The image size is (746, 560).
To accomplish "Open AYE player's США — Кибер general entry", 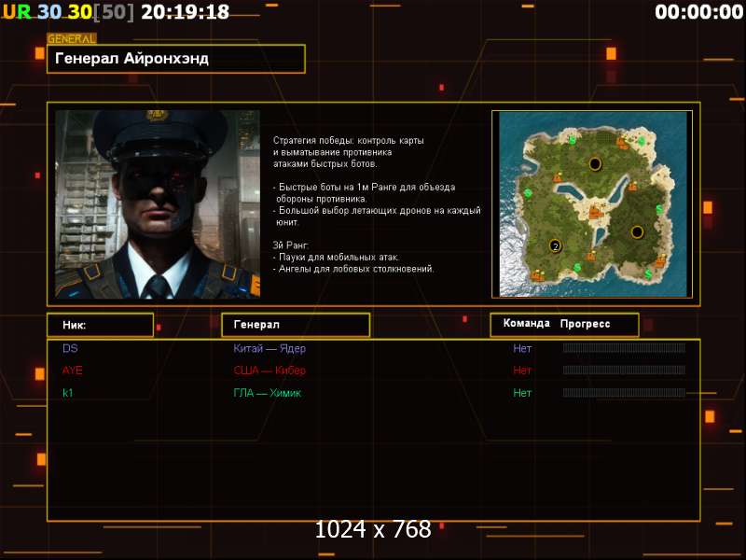I will tap(269, 371).
